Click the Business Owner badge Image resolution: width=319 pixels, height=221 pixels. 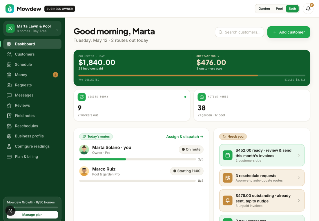(60, 9)
